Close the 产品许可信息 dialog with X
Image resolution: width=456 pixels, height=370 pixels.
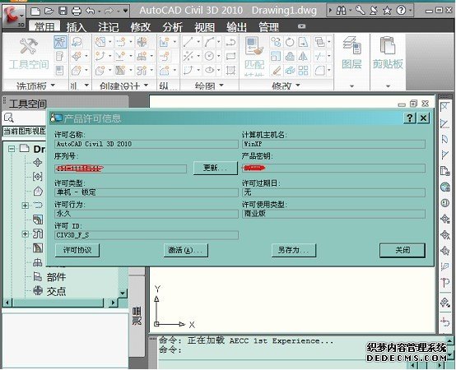click(423, 118)
